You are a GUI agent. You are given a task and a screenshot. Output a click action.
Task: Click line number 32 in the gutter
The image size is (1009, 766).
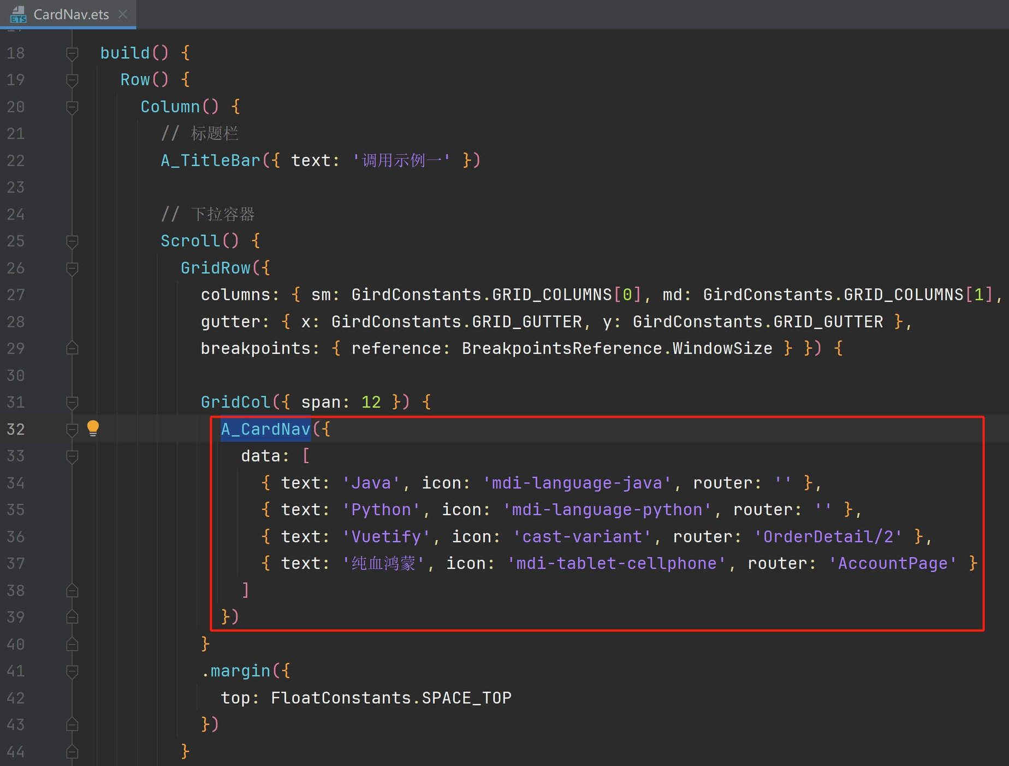[x=16, y=429]
